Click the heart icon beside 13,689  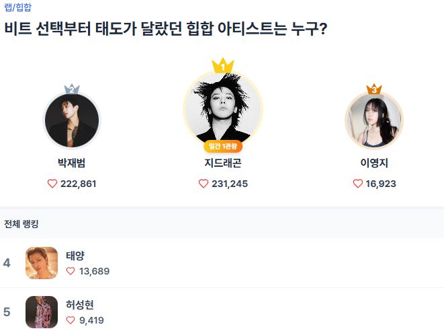[71, 271]
